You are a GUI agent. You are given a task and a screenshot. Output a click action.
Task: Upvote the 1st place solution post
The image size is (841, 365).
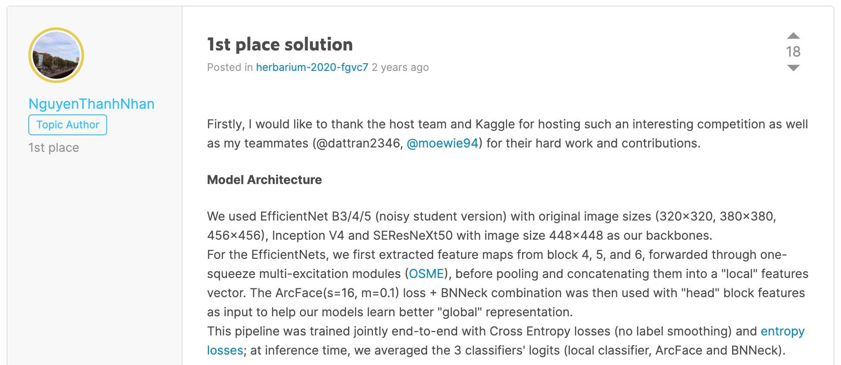(793, 36)
